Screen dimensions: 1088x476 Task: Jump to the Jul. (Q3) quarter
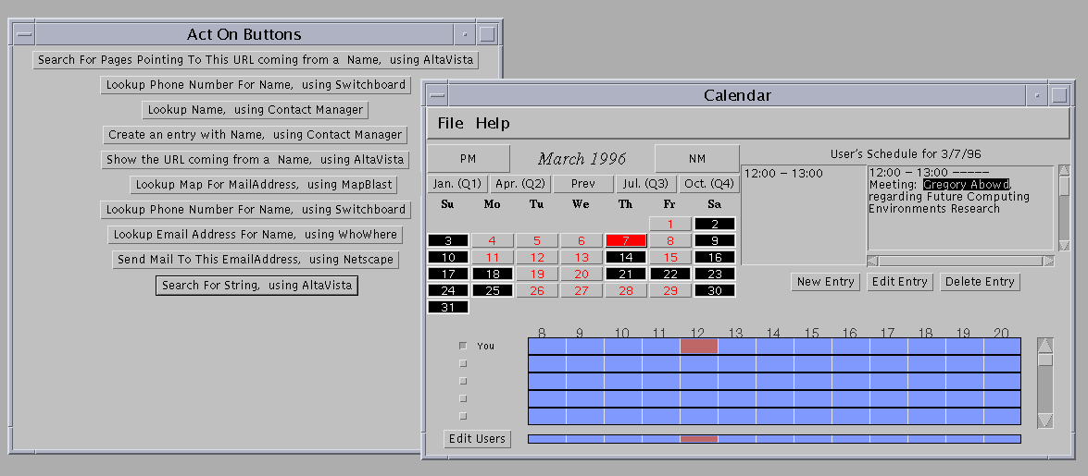(645, 184)
